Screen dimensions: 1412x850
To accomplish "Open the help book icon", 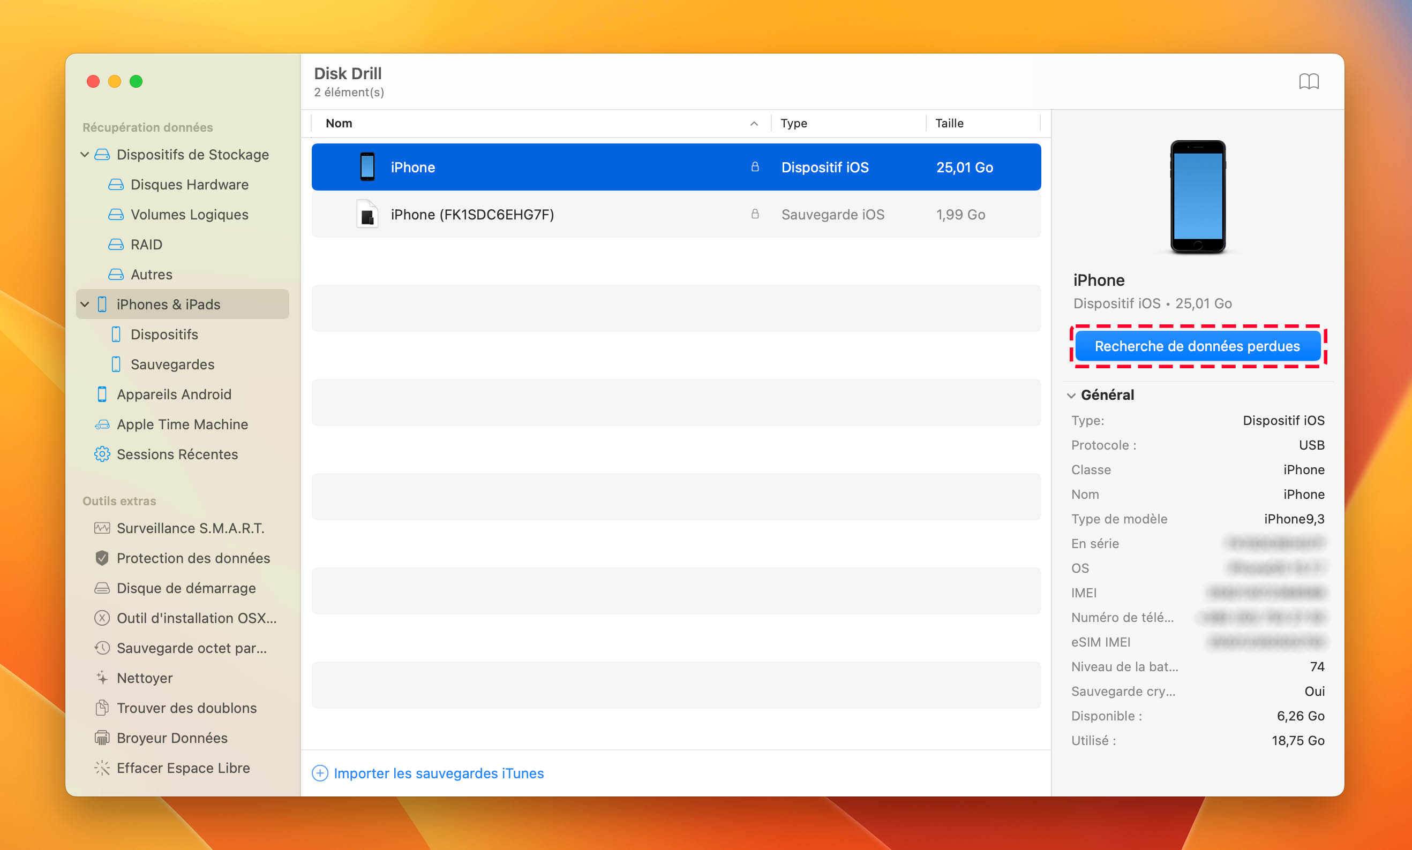I will tap(1308, 81).
